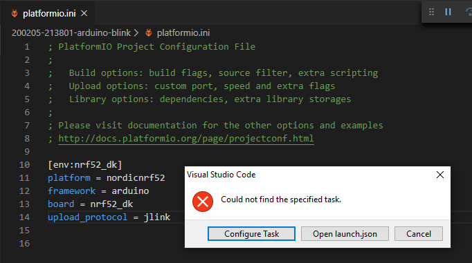The height and width of the screenshot is (263, 472).
Task: Click the jlink value on line 14
Action: 157,217
